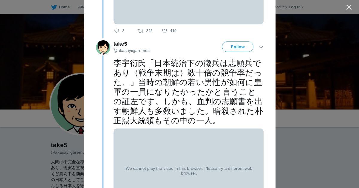Go to the Home menu item
The height and width of the screenshot is (188, 359).
64,7
